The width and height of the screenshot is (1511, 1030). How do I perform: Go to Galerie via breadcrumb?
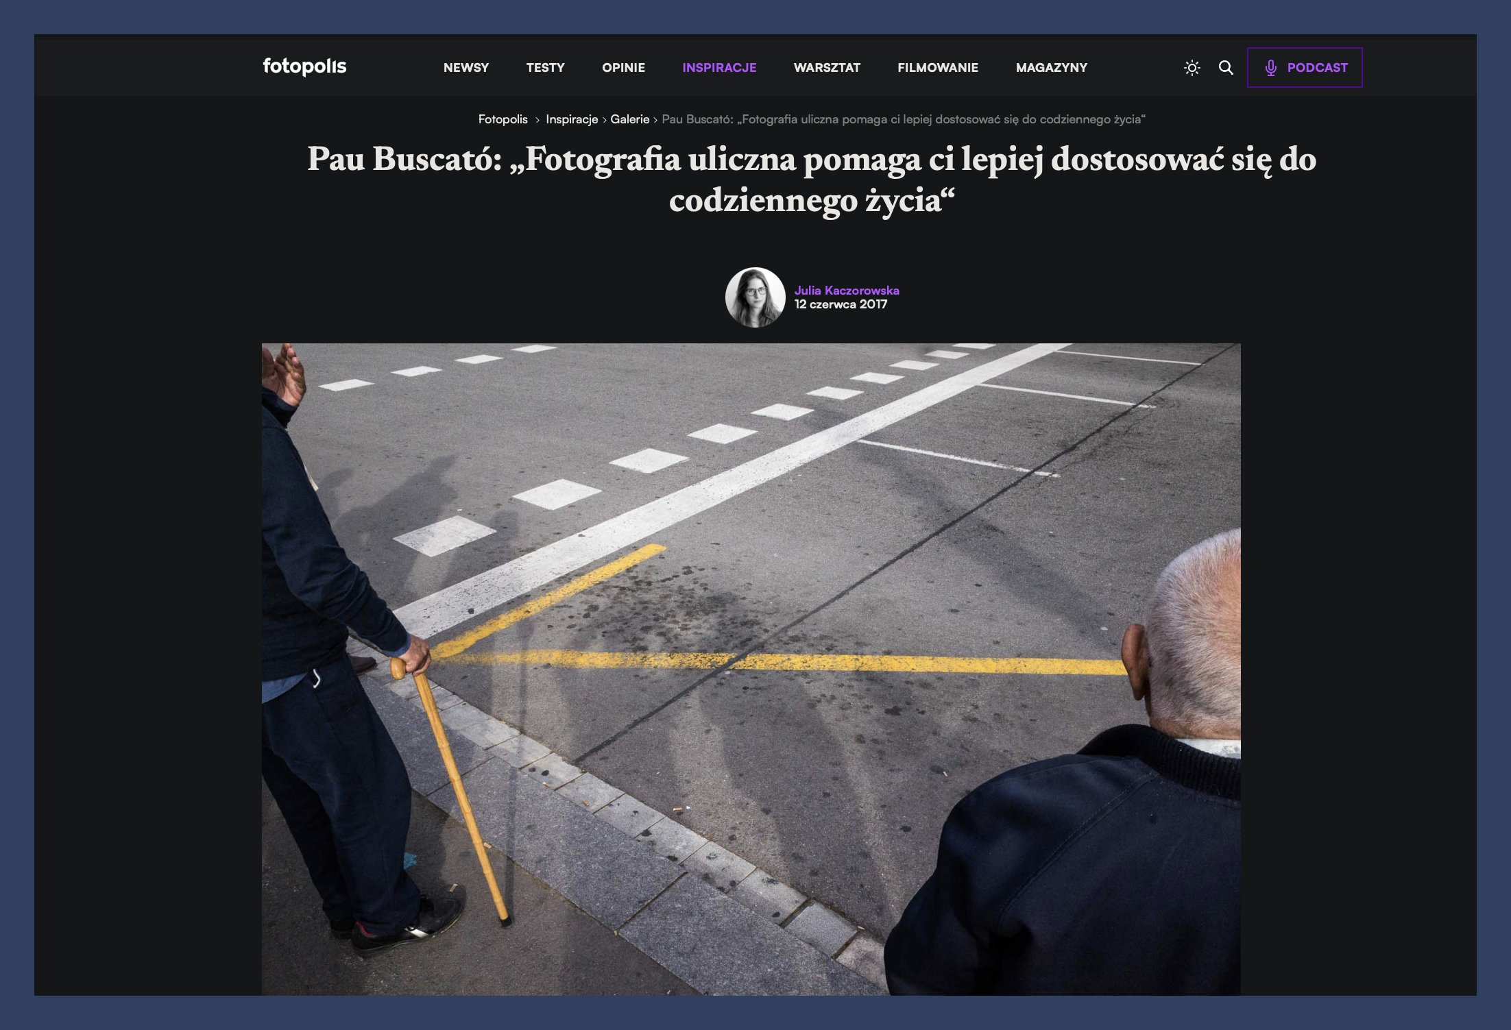click(x=631, y=119)
